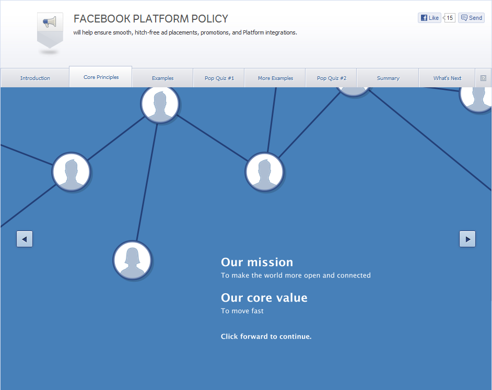
Task: Click the like count 15
Action: [449, 18]
